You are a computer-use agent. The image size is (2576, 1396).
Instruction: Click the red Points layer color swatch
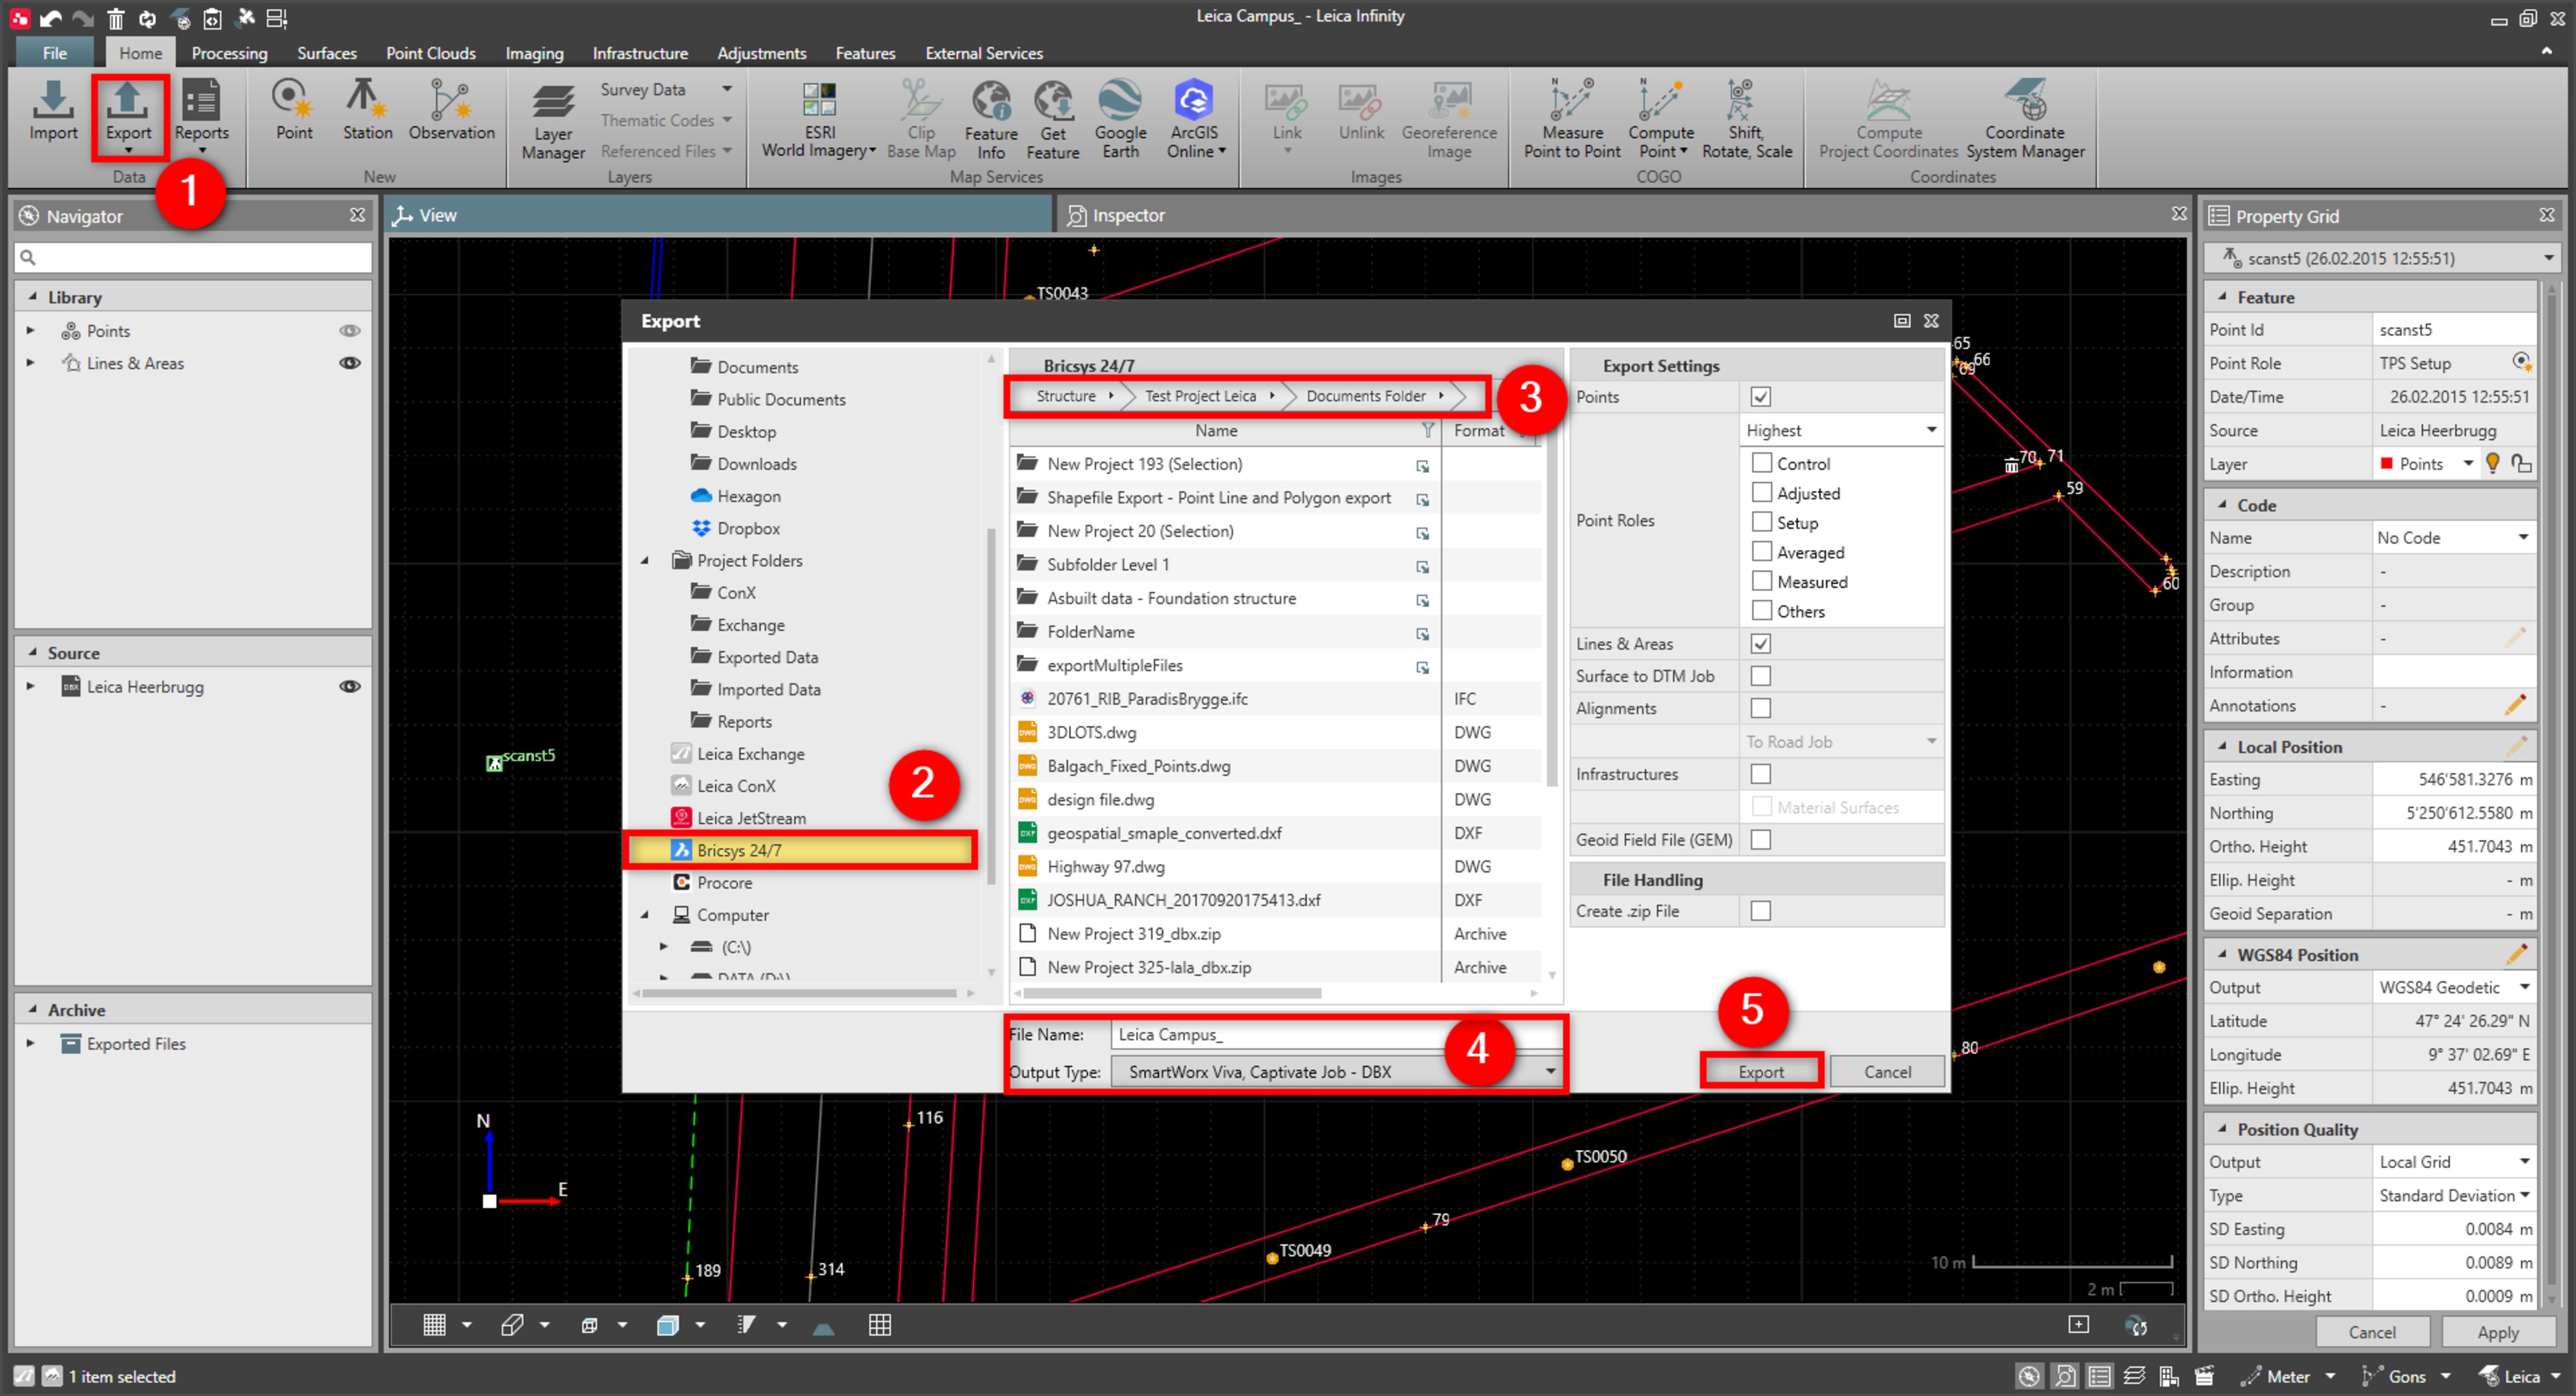[2387, 463]
